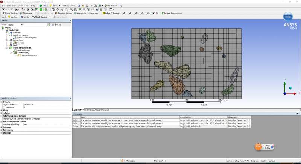Pin the Details of Mesh panel
Screen dimensions: 301x164
(70, 99)
